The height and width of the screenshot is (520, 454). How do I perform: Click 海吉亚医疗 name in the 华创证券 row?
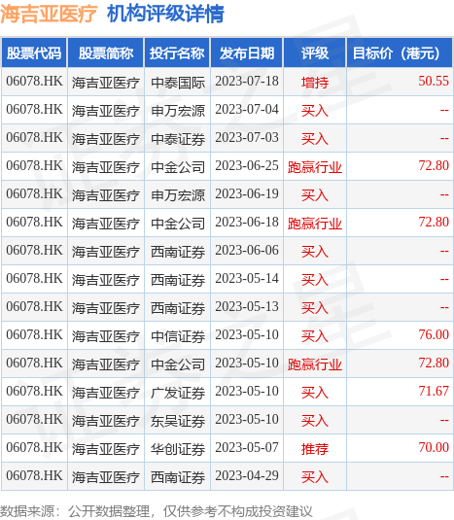point(105,449)
